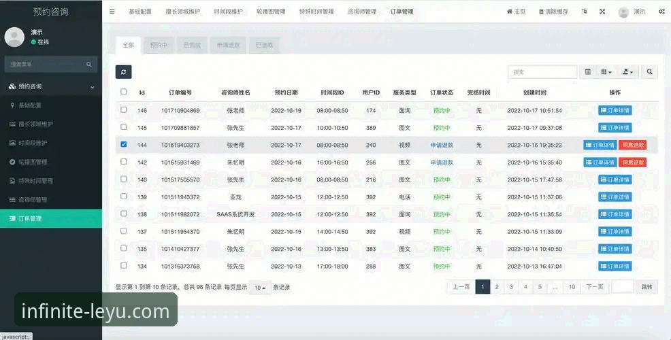Open the settings gears icon at top right
This screenshot has height=340, width=671.
tap(661, 12)
